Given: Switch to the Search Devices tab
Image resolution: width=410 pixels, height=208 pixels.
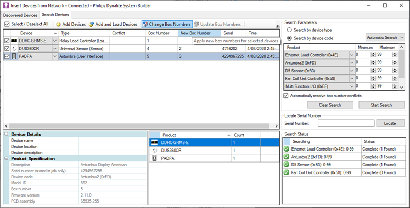Looking at the screenshot, I should (x=55, y=15).
